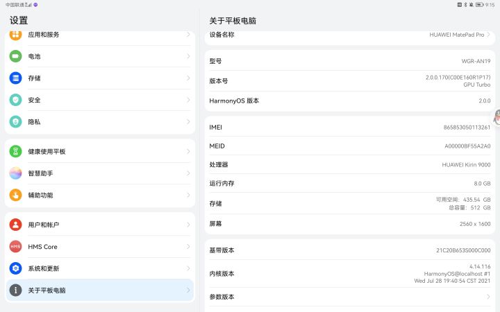Open 隐私 settings row
500x312 pixels.
[x=100, y=121]
